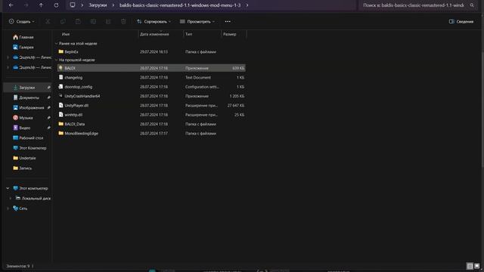Open the Сортировать dropdown
The image size is (484, 272).
pos(154,22)
